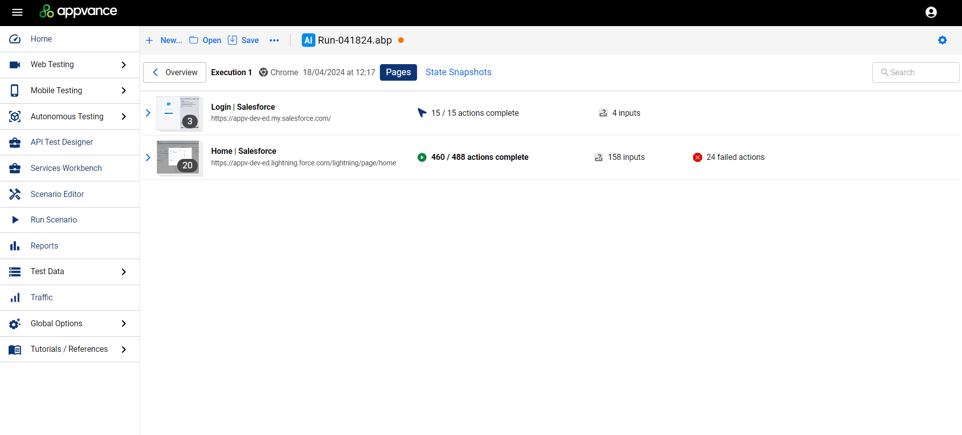962x435 pixels.
Task: Expand the Home | Salesforce page row
Action: click(x=148, y=157)
